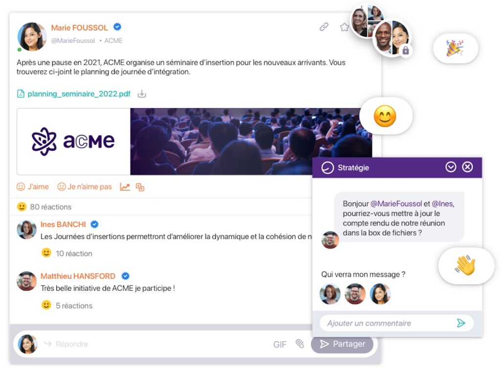Download planning_seminaire_2022.pdf with the download icon
Image resolution: width=501 pixels, height=373 pixels.
pos(141,93)
